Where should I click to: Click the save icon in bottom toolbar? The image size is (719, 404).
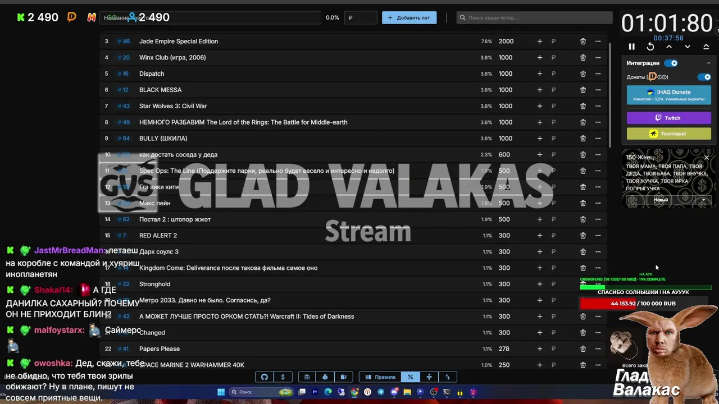[307, 377]
